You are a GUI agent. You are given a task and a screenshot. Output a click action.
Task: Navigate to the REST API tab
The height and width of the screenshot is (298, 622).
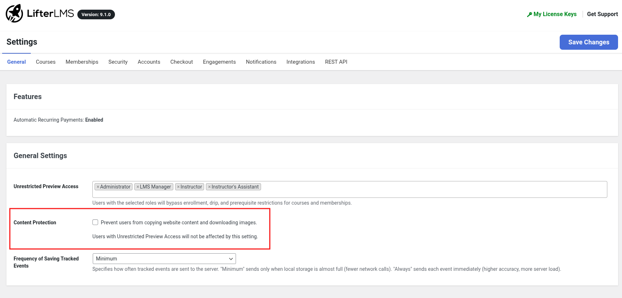pos(336,62)
